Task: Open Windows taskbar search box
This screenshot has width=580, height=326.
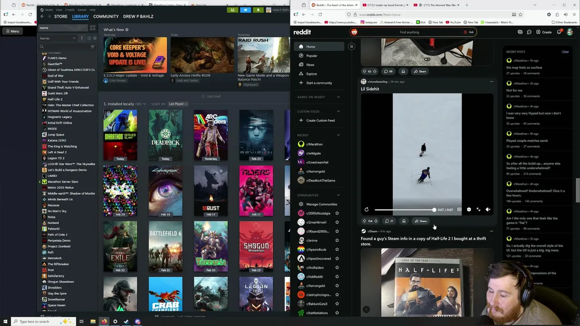Action: (x=43, y=321)
